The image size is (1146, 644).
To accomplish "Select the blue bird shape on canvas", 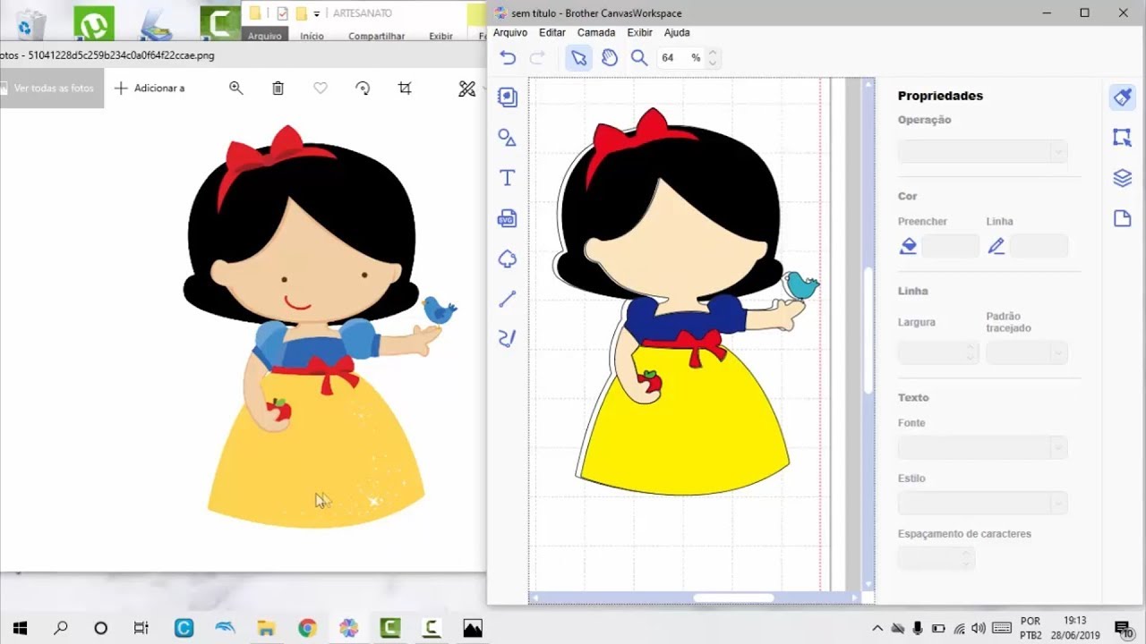I will click(800, 286).
